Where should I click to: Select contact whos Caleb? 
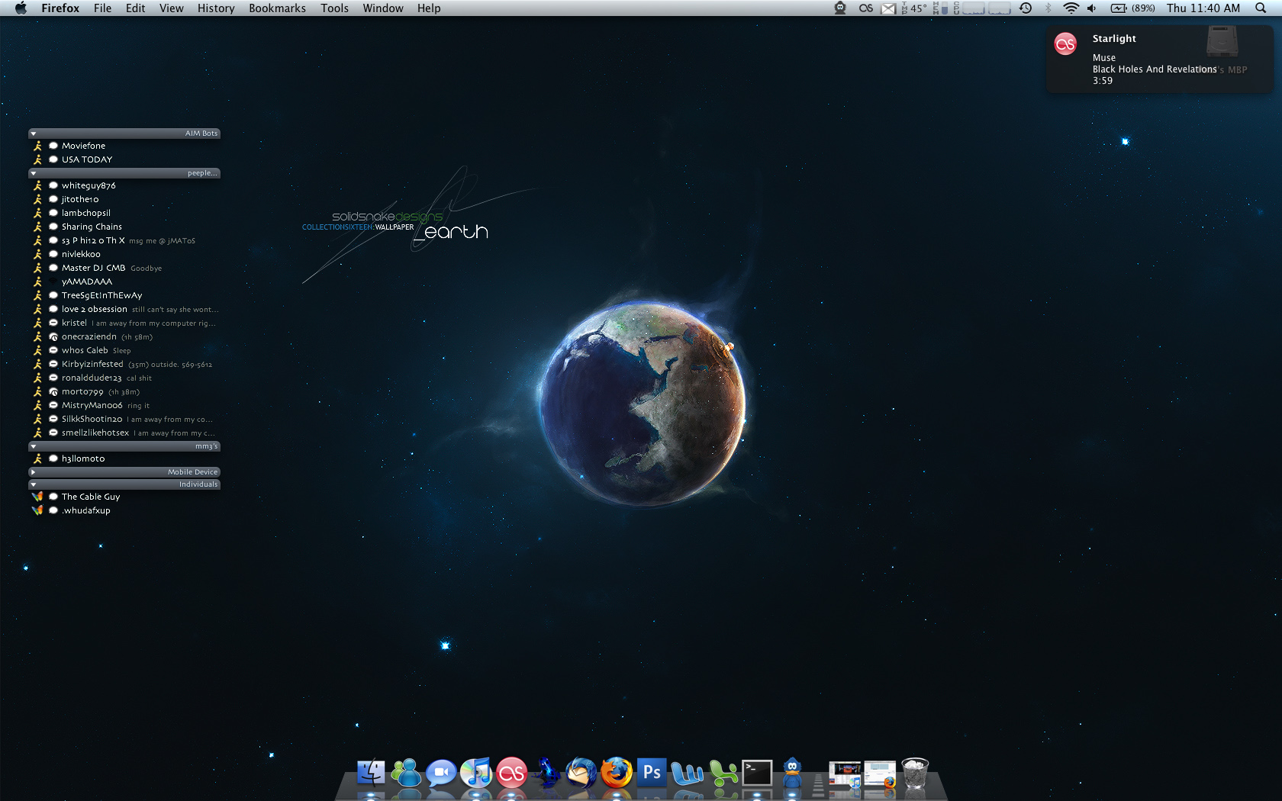(x=124, y=350)
